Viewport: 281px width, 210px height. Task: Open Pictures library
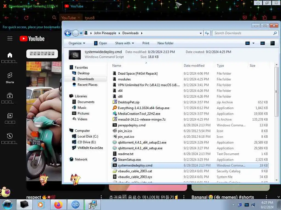tap(83, 113)
